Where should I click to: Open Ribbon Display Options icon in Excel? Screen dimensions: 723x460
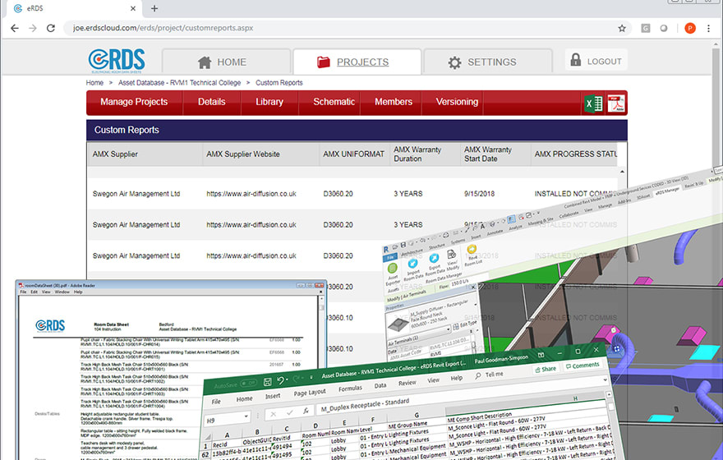point(541,355)
